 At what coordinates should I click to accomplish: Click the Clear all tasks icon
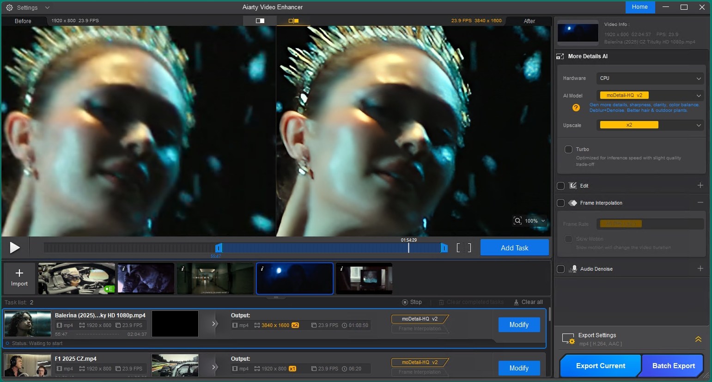[516, 302]
